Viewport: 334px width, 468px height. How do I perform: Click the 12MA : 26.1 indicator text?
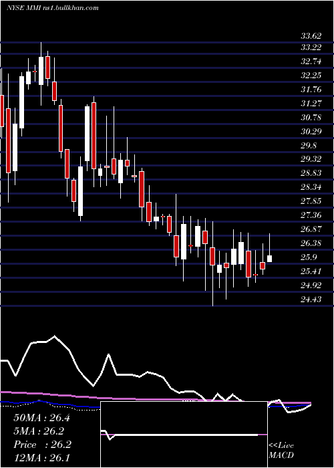[x=41, y=458]
